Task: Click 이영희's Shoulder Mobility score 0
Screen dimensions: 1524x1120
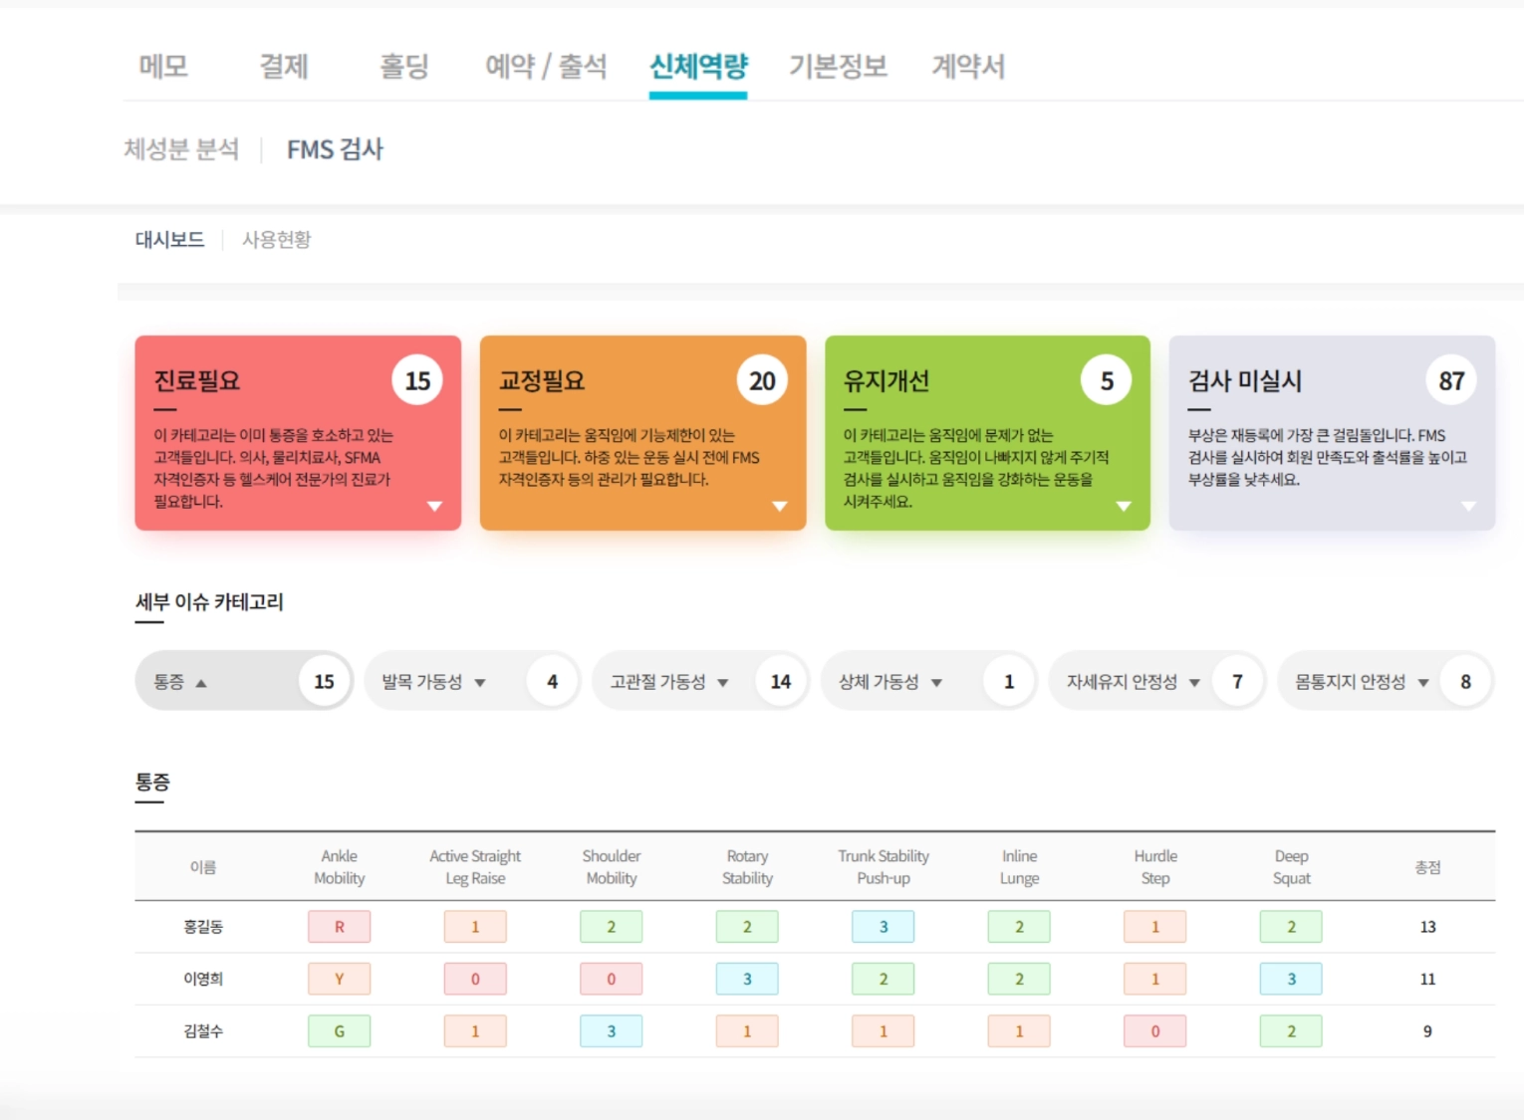Action: tap(612, 979)
